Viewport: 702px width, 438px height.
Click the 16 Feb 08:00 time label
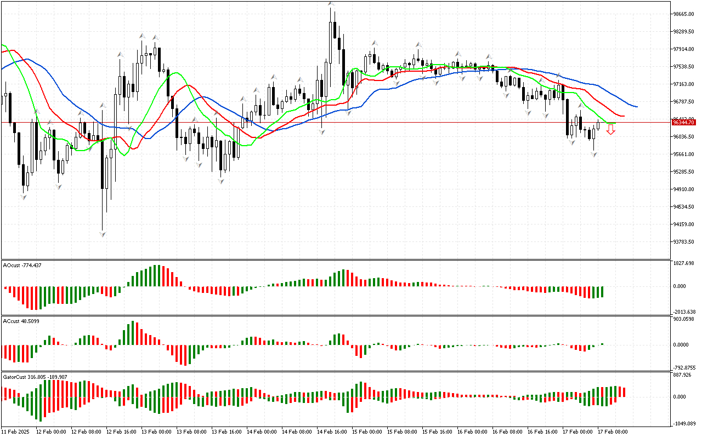[x=507, y=432]
